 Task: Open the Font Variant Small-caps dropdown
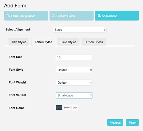pyautogui.click(x=74, y=95)
